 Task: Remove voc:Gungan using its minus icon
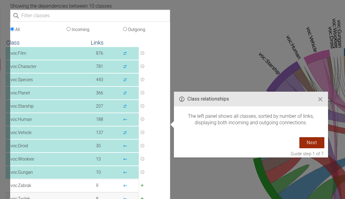[x=142, y=172]
